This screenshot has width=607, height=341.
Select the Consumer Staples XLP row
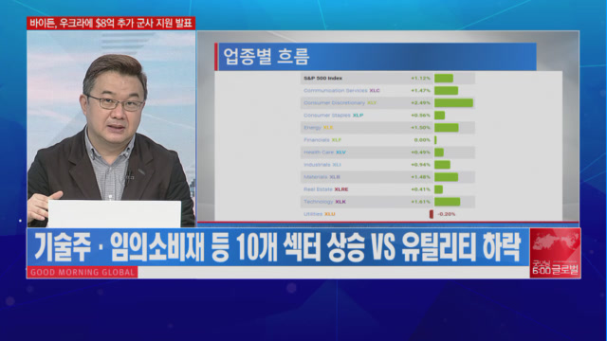(388, 116)
